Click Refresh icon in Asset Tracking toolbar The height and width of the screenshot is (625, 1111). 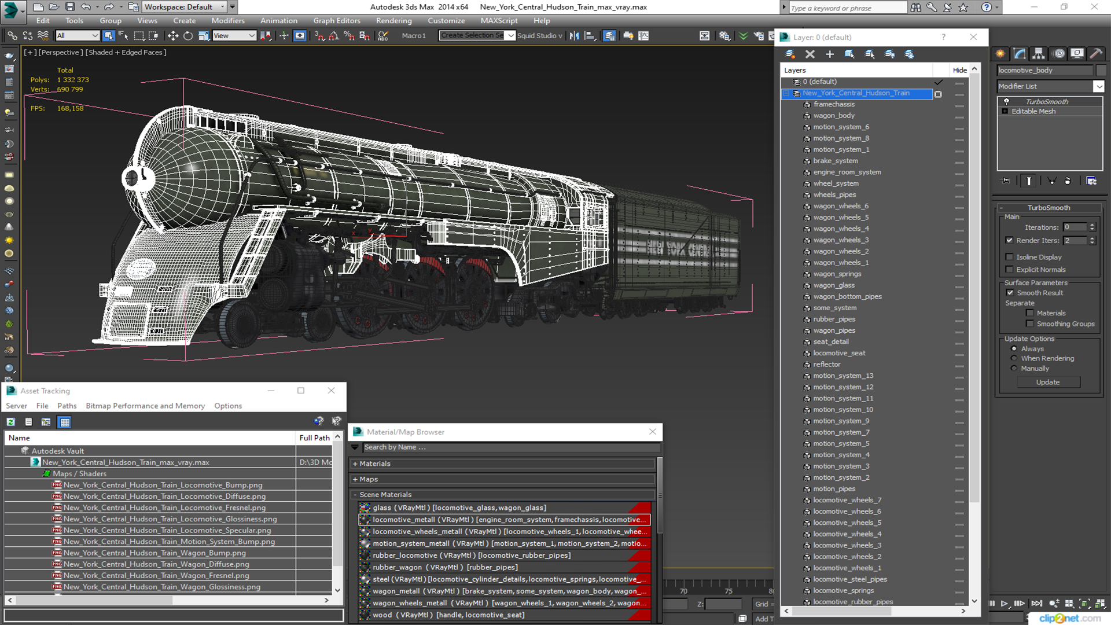point(11,422)
